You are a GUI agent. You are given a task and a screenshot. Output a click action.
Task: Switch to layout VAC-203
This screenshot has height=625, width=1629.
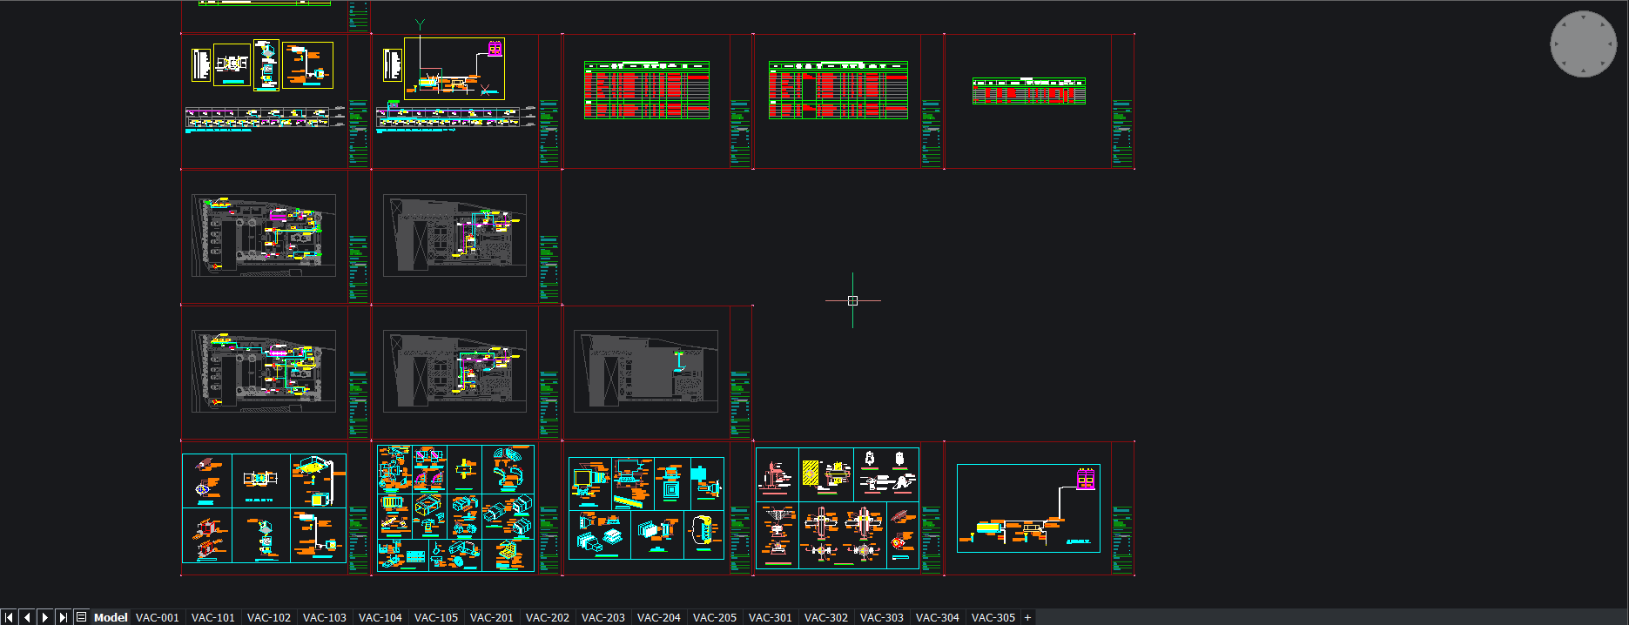tap(603, 617)
